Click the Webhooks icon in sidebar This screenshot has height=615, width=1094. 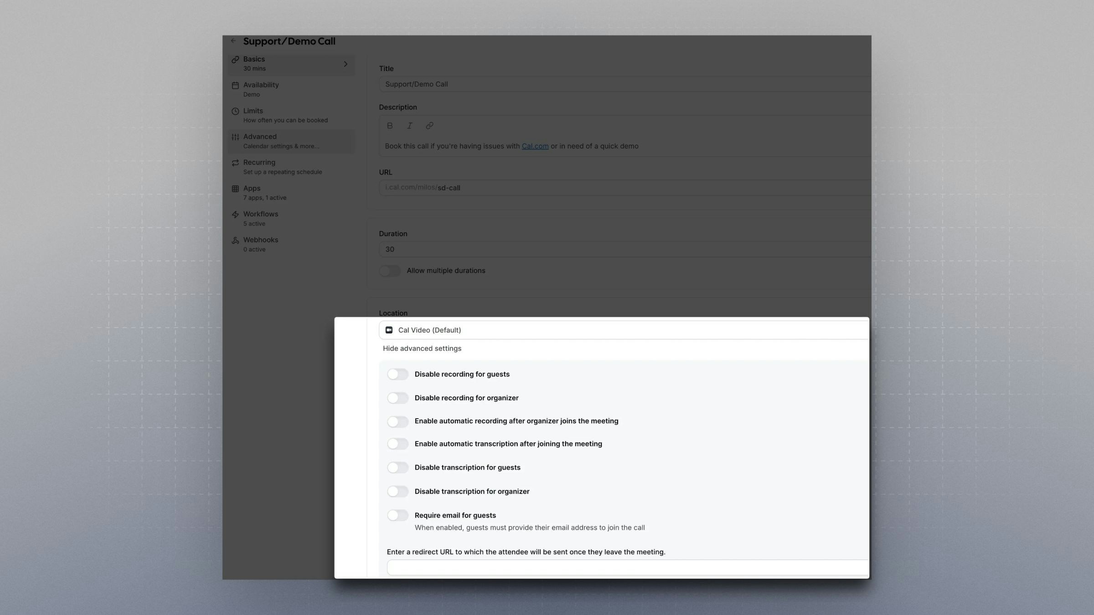click(x=235, y=241)
